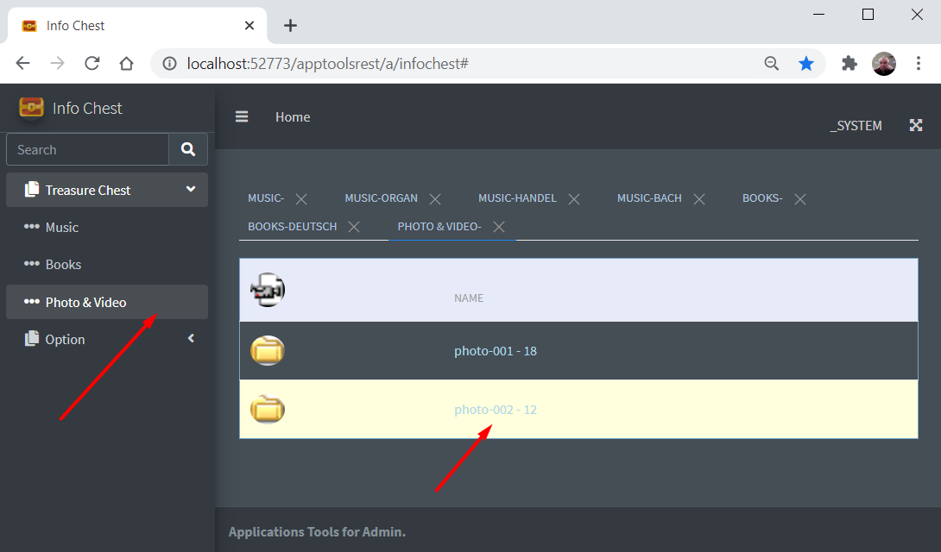Close the BOOKS- tab
941x552 pixels.
800,199
